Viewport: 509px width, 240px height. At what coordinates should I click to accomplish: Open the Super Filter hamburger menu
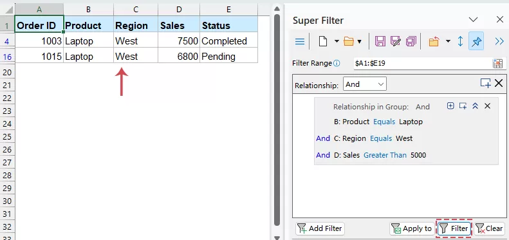coord(299,42)
